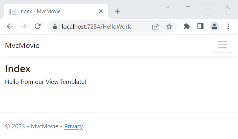Click the forward navigation arrow
The height and width of the screenshot is (139, 238).
click(24, 27)
